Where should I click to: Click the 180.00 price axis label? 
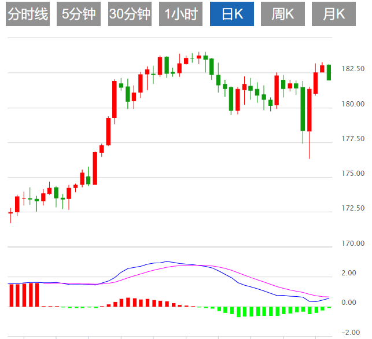click(353, 104)
